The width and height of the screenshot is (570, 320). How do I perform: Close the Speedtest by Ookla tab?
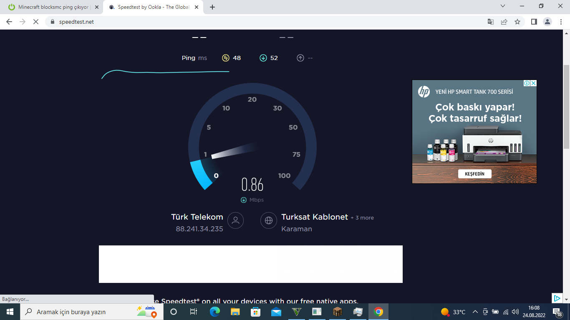(x=197, y=7)
